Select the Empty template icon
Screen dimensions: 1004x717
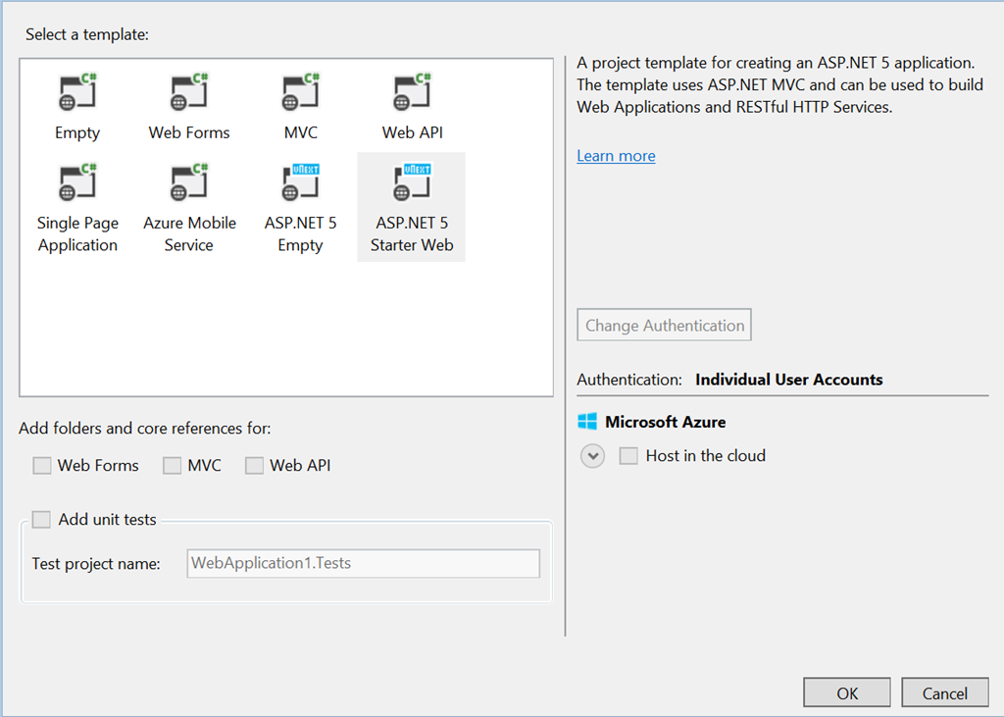click(77, 92)
